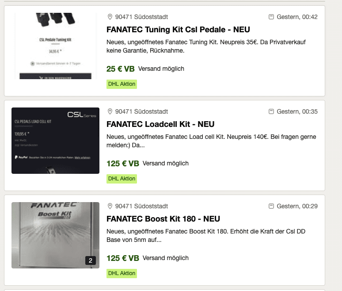Click image count badge on Boost Kit photo
The width and height of the screenshot is (342, 291).
click(x=91, y=260)
